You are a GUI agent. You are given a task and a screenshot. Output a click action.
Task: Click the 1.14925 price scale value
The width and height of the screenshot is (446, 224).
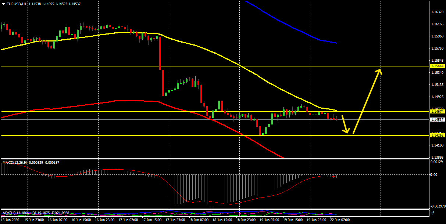[x=438, y=97]
